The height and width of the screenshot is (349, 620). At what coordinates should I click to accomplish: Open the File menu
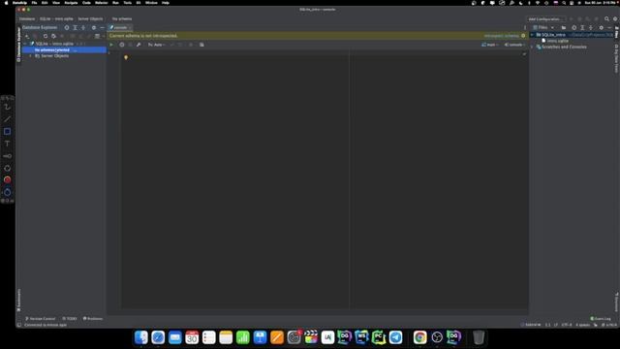pos(35,3)
